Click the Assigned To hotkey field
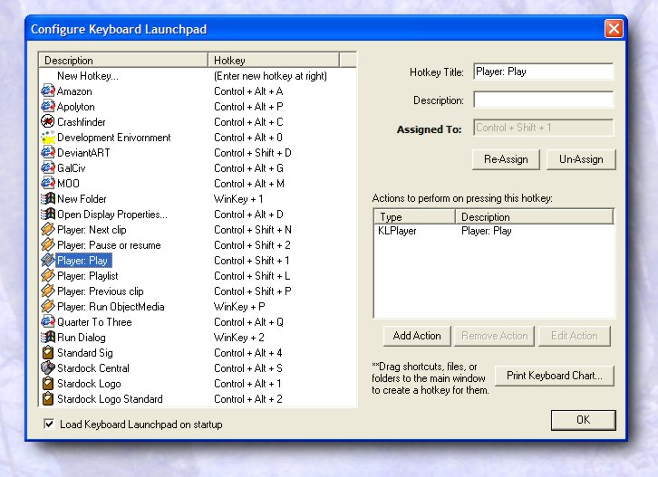This screenshot has height=477, width=658. pyautogui.click(x=544, y=128)
